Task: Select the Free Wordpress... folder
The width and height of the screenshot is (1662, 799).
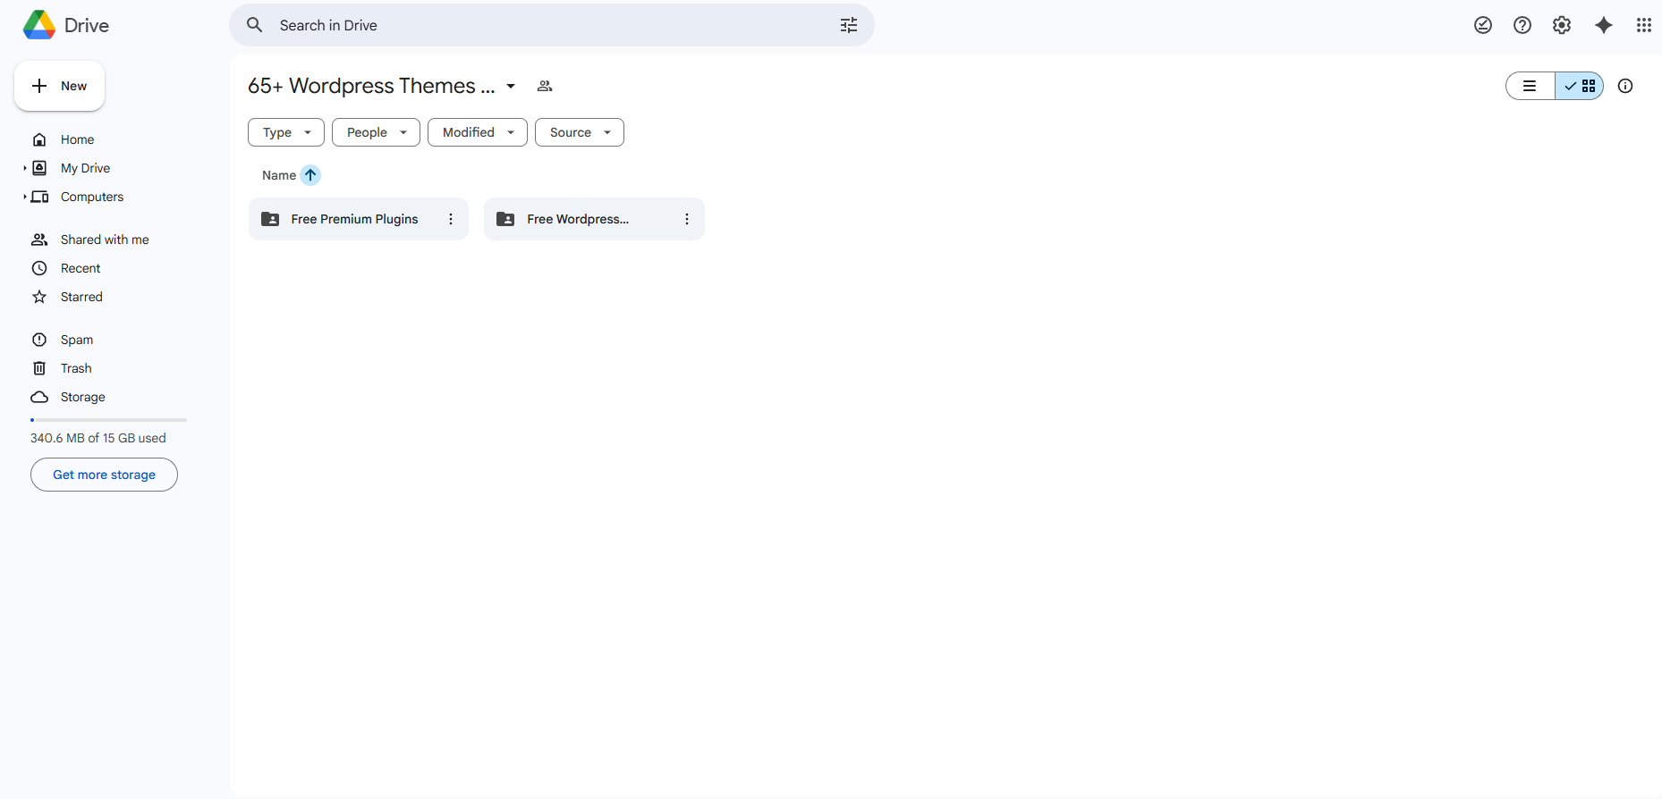Action: [594, 219]
